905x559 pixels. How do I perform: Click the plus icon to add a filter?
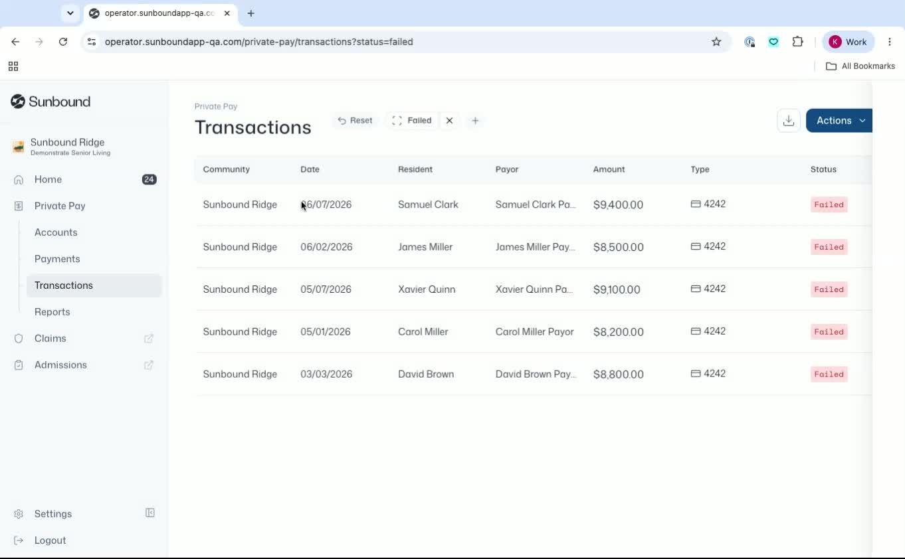pos(475,121)
